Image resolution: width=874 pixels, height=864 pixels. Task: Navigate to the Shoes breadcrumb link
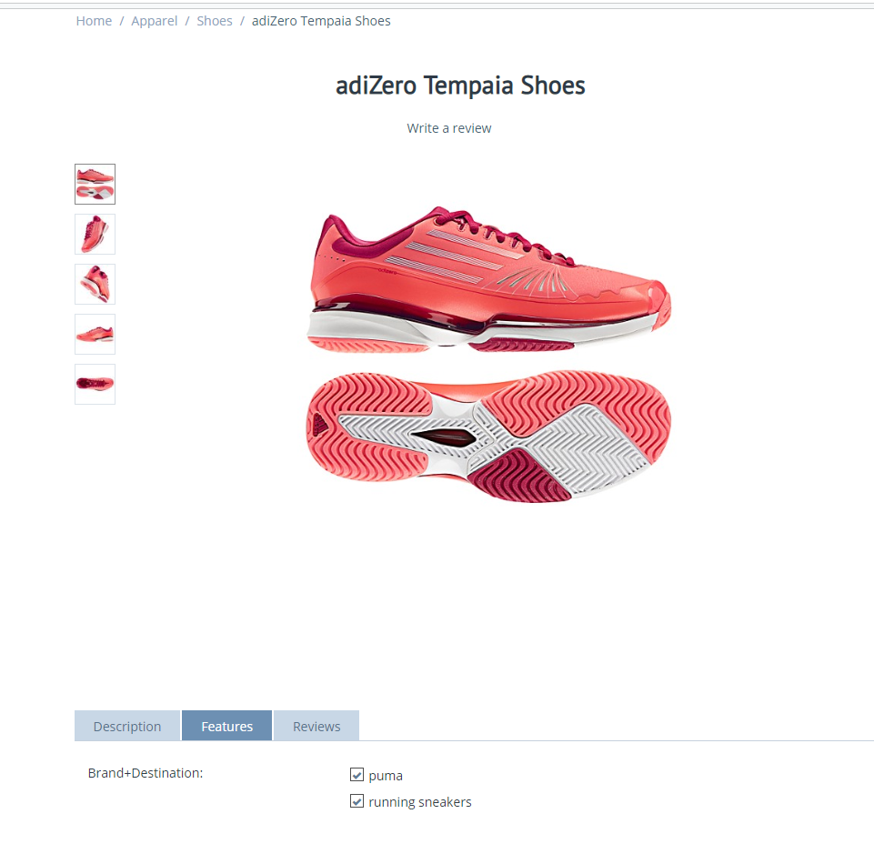[x=215, y=21]
